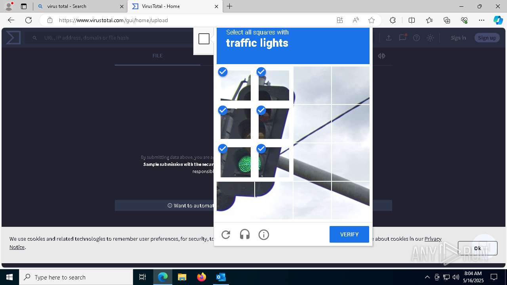Image resolution: width=507 pixels, height=285 pixels.
Task: Open the browser profile icon
Action: pyautogui.click(x=9, y=6)
